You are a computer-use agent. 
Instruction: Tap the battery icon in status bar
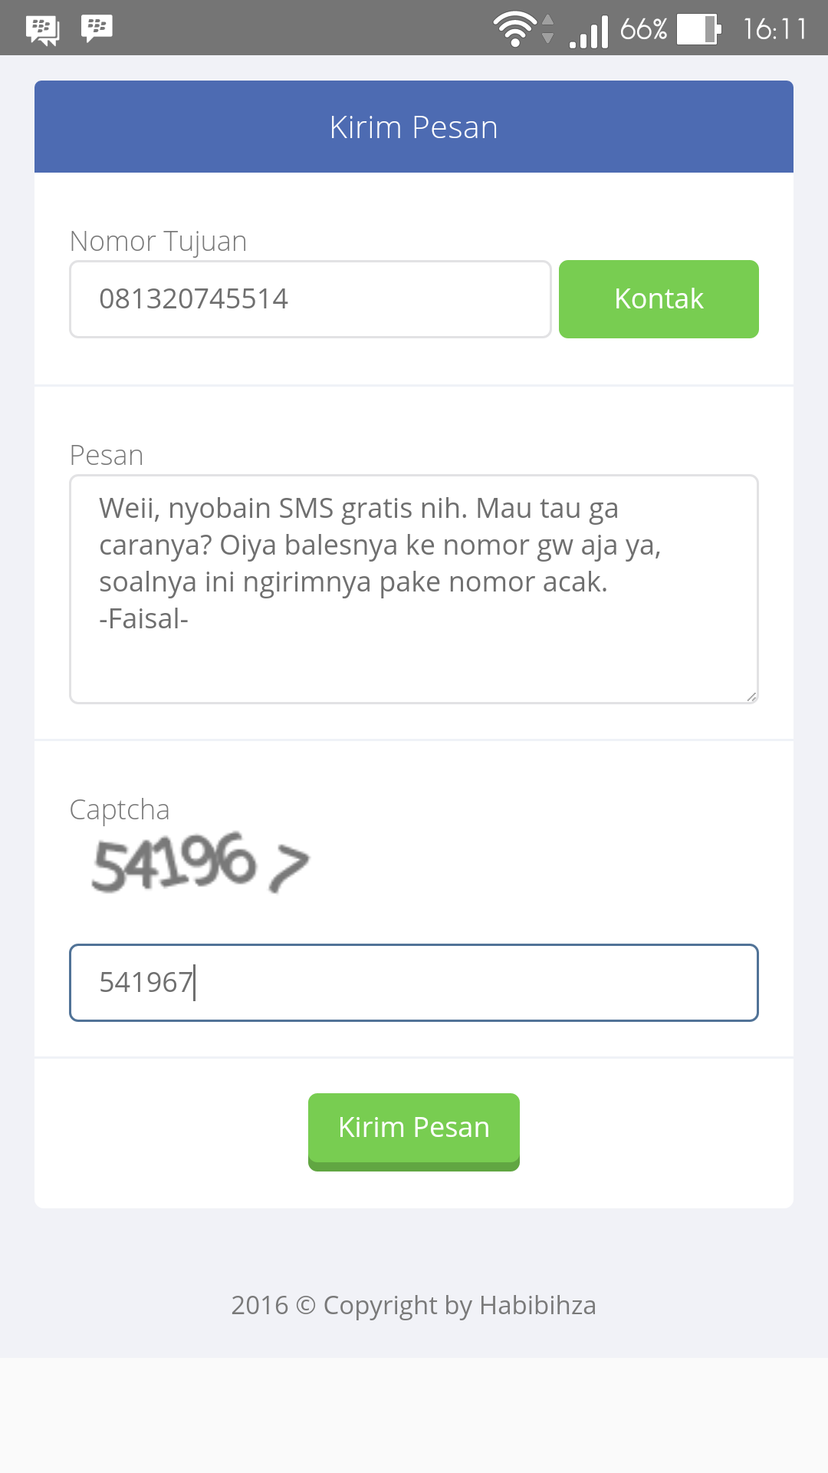pyautogui.click(x=698, y=29)
